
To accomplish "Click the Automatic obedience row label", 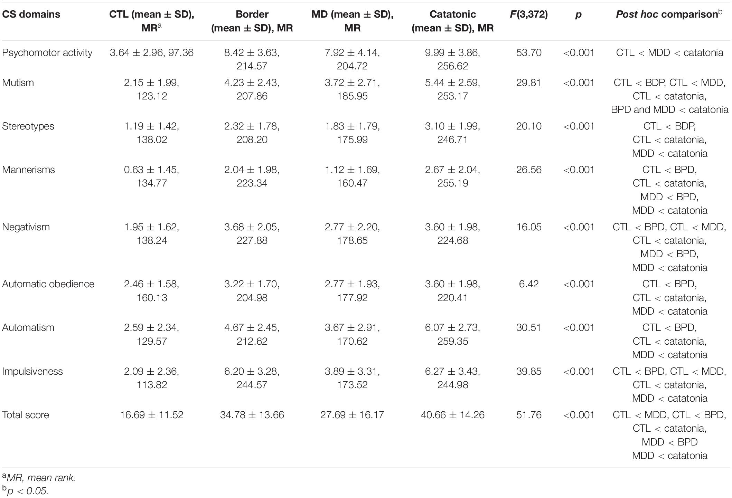I will click(x=48, y=284).
